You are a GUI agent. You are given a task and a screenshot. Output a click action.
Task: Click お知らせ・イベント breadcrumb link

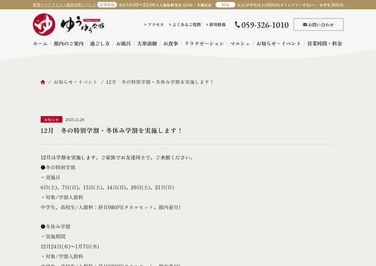75,82
